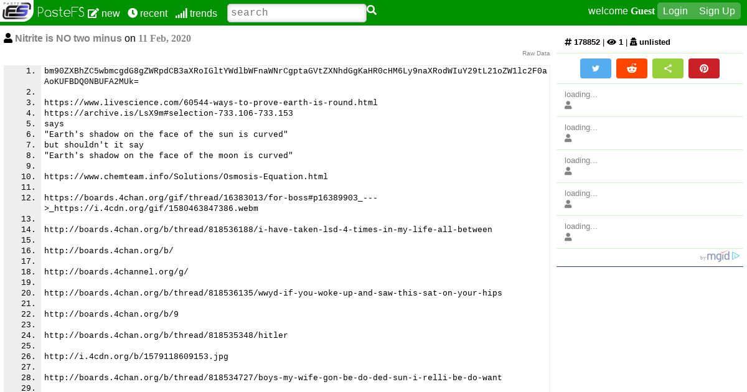Share paste on Twitter

[596, 68]
